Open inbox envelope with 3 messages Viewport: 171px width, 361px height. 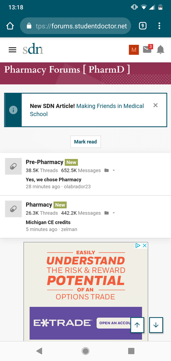[x=147, y=49]
